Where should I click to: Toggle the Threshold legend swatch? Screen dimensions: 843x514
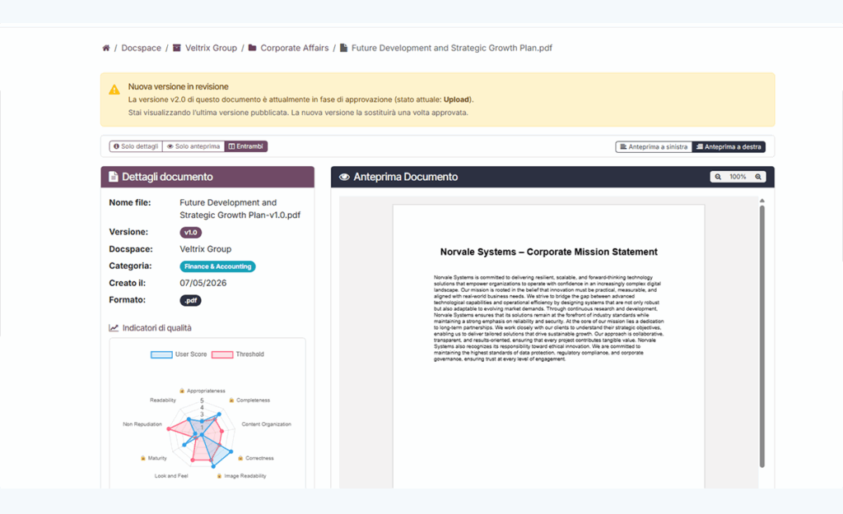(222, 354)
